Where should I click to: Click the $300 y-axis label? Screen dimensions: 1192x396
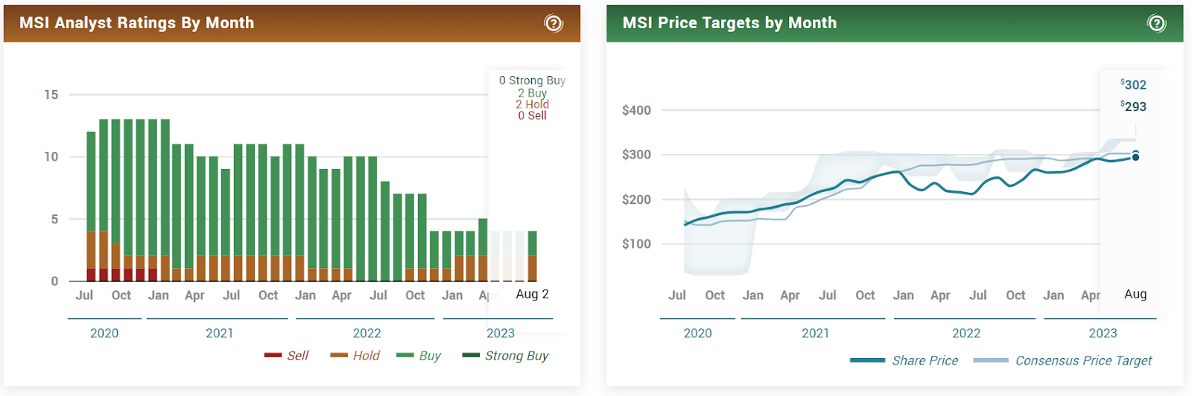[x=637, y=155]
